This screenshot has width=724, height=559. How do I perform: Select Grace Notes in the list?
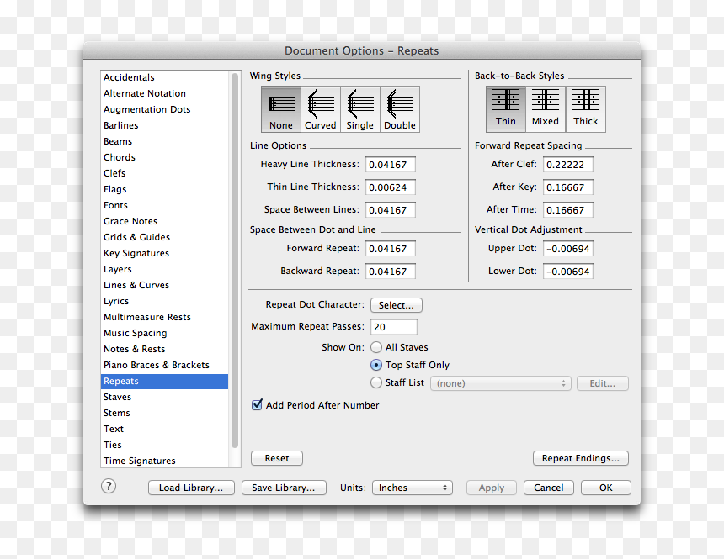click(x=164, y=221)
